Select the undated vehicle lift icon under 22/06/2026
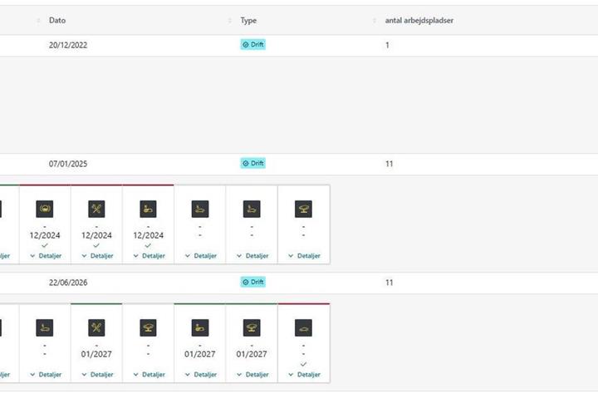Screen dimensions: 598x399 coord(149,328)
